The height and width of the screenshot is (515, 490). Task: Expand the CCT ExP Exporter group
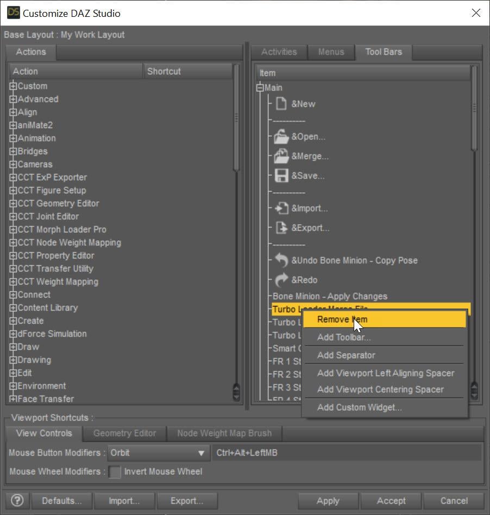pyautogui.click(x=13, y=177)
